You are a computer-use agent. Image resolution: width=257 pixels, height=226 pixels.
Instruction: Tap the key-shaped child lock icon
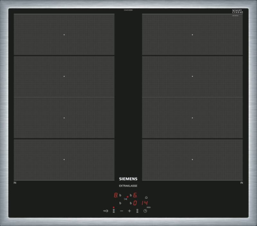pyautogui.click(x=106, y=211)
